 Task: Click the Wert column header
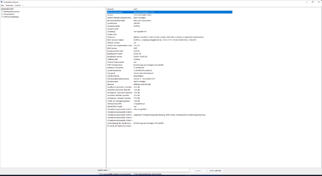(183, 9)
